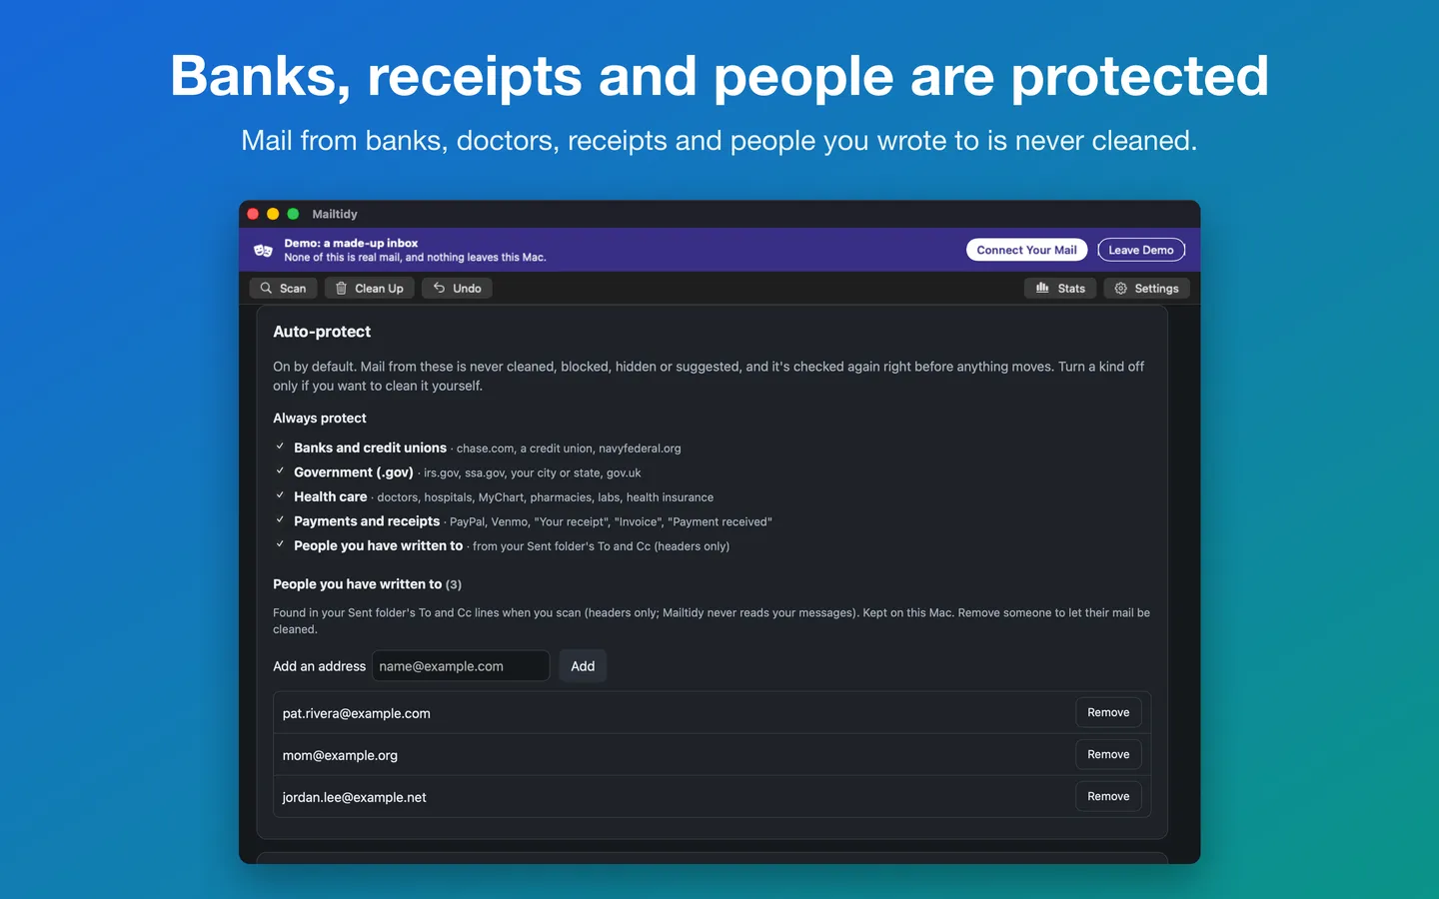Click the Auto-protect section heading
Screen dimensions: 1439x899
(322, 332)
